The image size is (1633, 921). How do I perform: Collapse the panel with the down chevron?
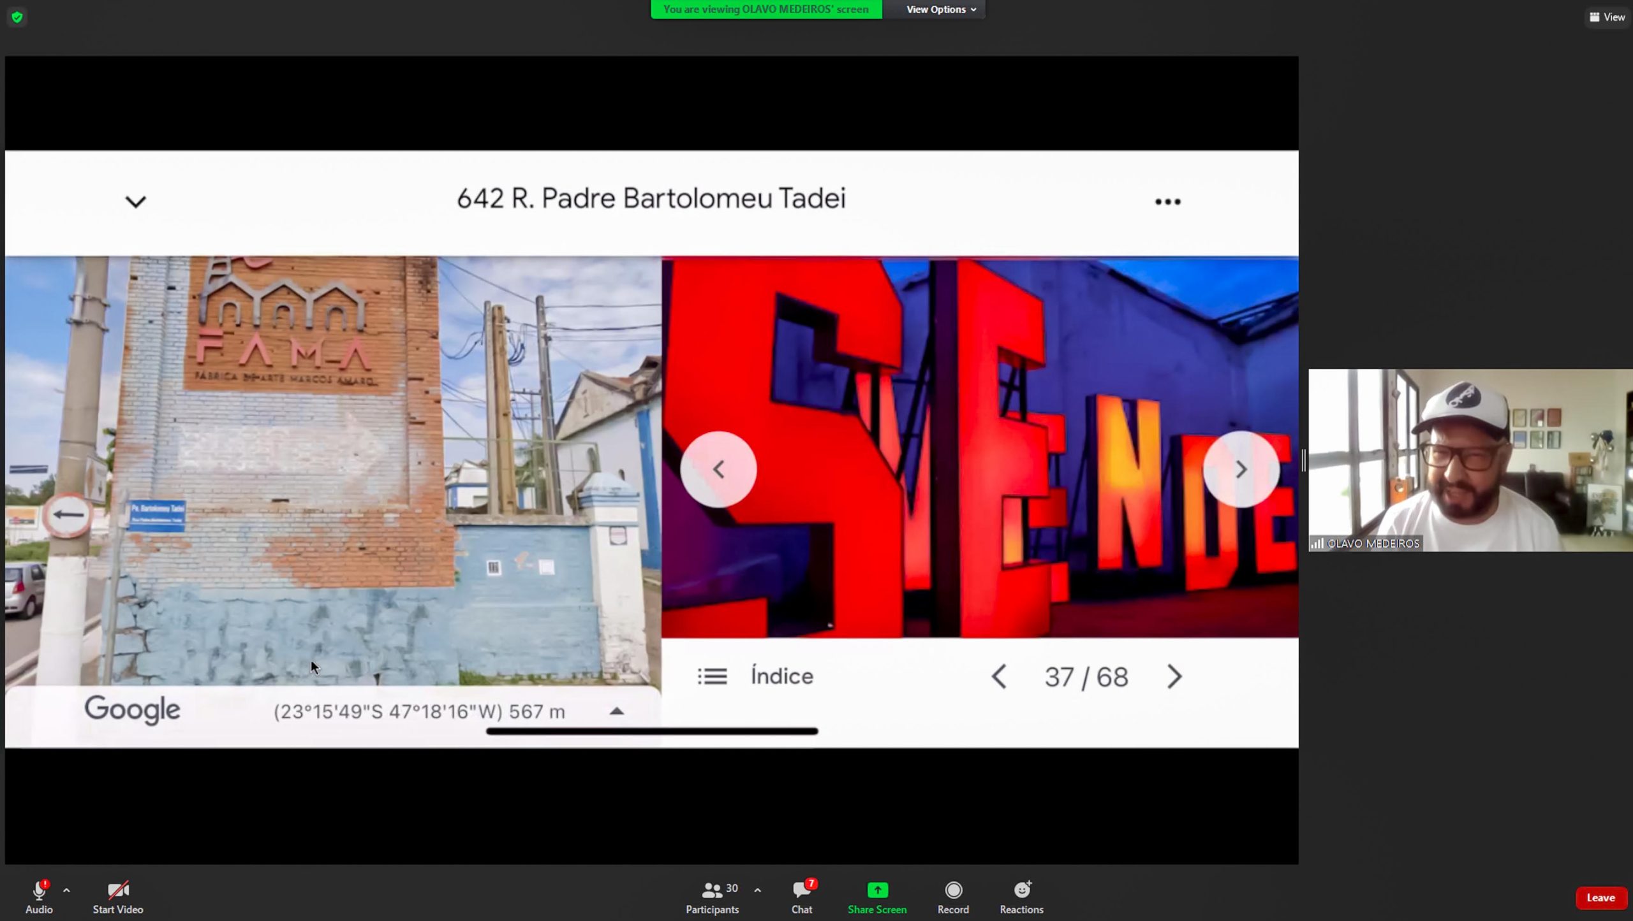[135, 202]
